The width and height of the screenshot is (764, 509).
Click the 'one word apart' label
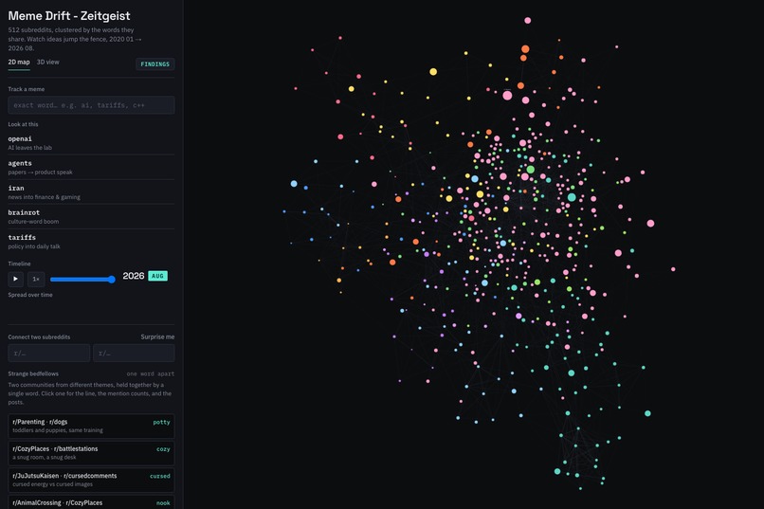pyautogui.click(x=150, y=373)
